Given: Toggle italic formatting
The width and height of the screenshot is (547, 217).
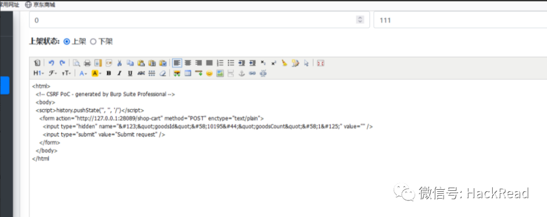Looking at the screenshot, I should click(x=120, y=73).
